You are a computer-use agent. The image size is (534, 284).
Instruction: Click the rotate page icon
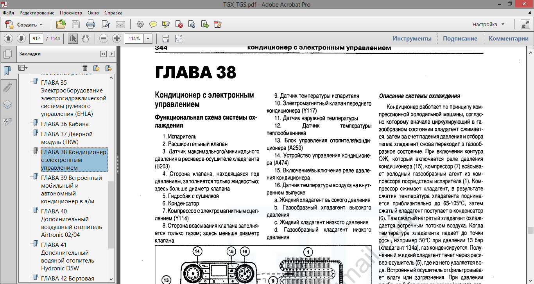tap(192, 25)
